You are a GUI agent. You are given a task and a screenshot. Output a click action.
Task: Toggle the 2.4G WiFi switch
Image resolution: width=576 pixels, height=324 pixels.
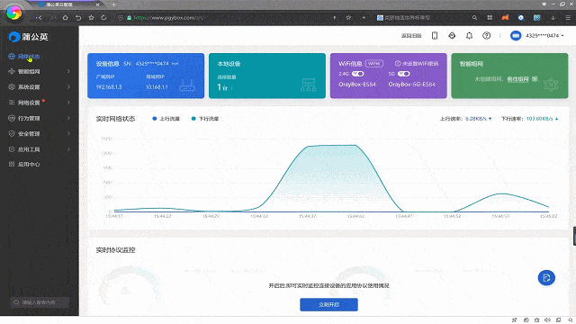coord(358,74)
